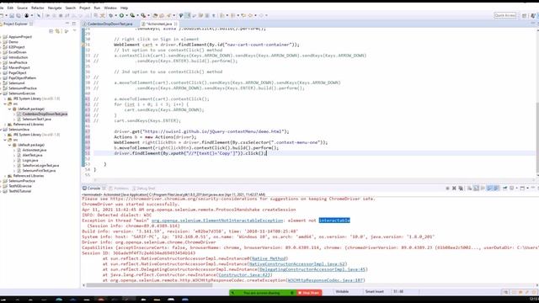Click the Save All toolbar icon

pos(19,15)
